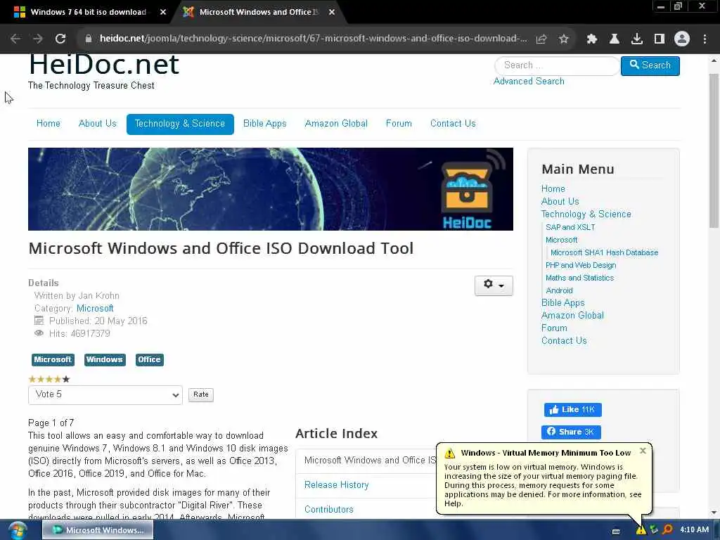This screenshot has width=720, height=540.
Task: Open Microsoft in Main Menu sidebar
Action: pyautogui.click(x=562, y=240)
